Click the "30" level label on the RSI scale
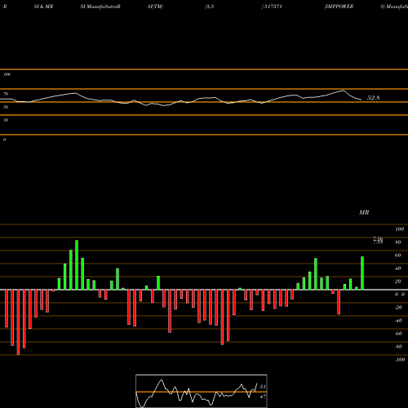Viewport: 408px width, 408px height. (6, 120)
